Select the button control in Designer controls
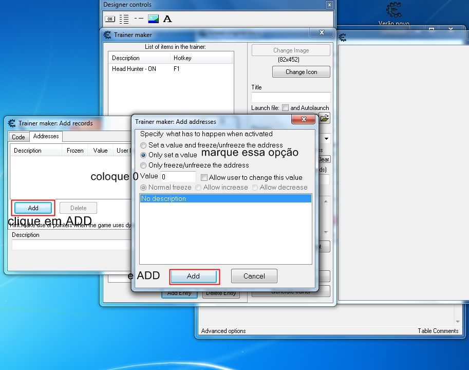469x370 pixels. [110, 19]
